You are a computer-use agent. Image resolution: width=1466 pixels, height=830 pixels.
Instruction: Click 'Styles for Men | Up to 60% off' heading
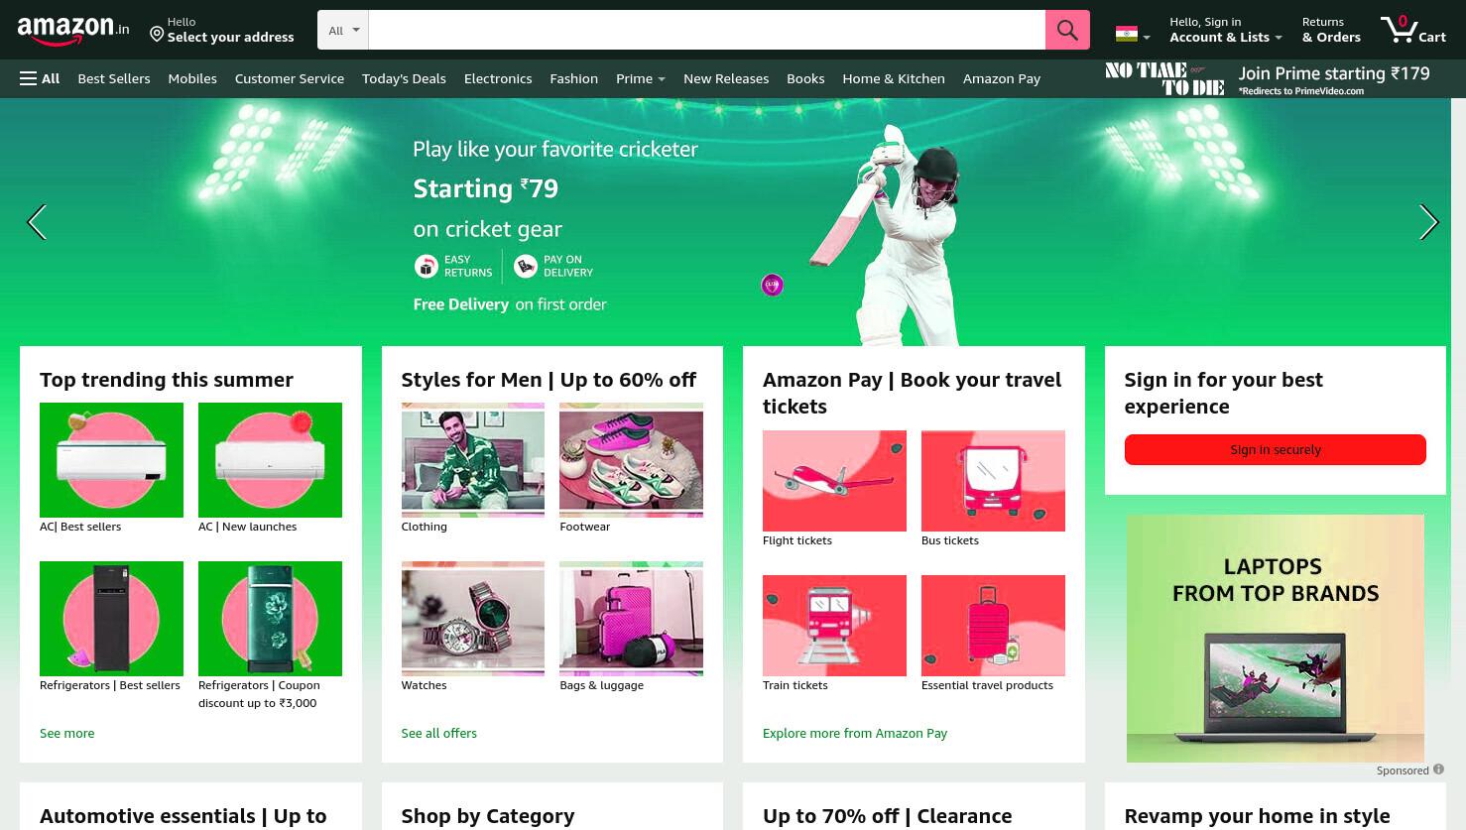(549, 380)
